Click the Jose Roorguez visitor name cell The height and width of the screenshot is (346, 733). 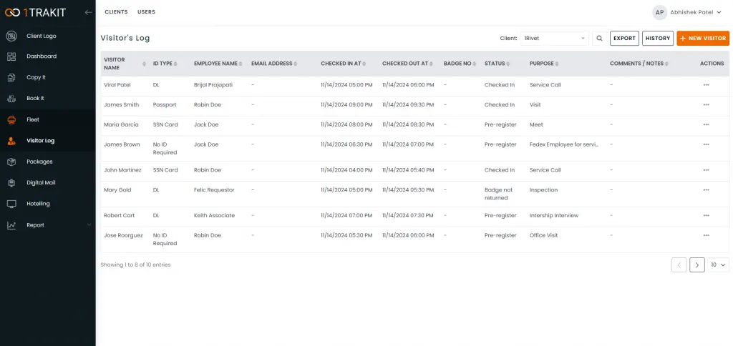point(123,235)
